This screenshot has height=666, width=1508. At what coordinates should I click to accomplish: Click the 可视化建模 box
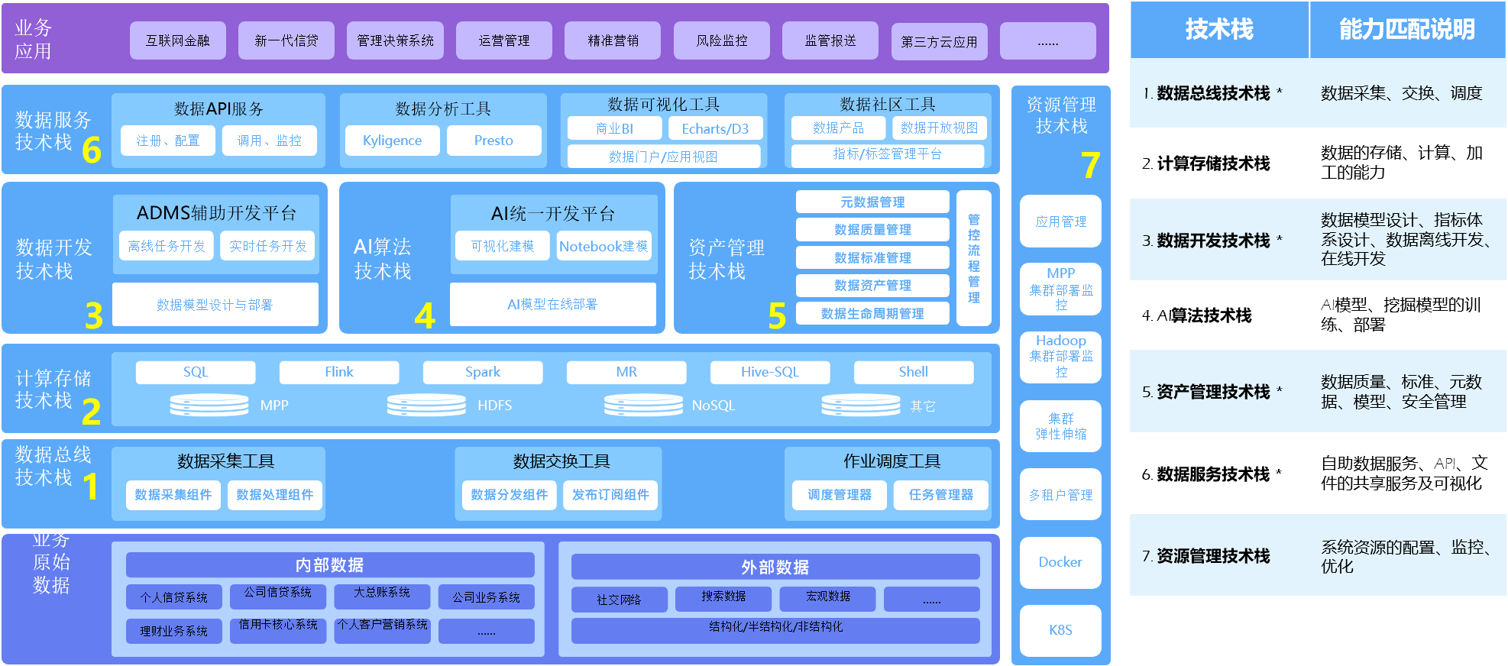click(503, 246)
